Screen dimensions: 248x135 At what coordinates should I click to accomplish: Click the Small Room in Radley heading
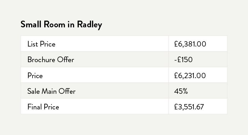61,25
